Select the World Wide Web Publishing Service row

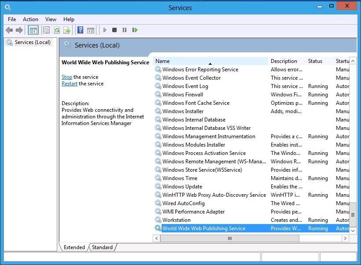click(x=251, y=228)
